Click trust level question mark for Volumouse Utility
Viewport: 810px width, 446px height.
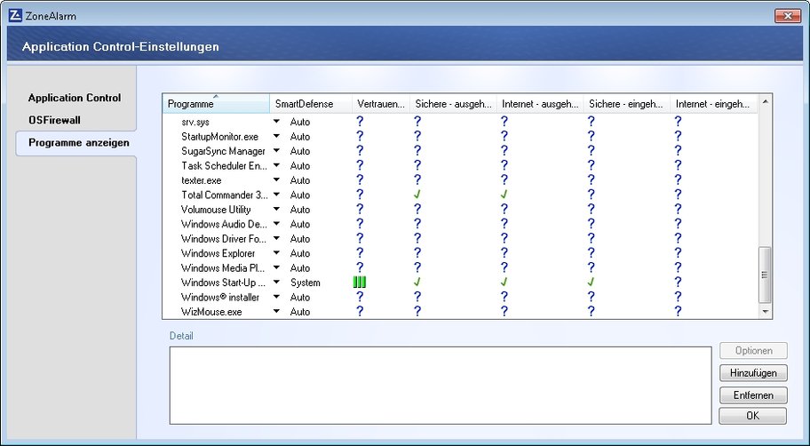(360, 209)
